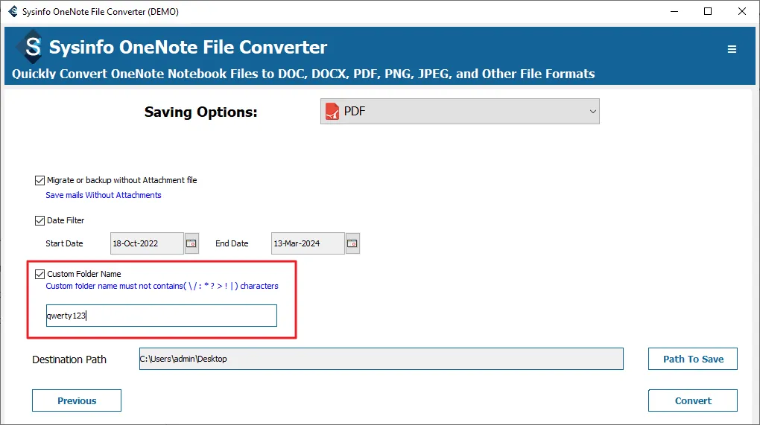
Task: Click the Convert button
Action: pos(693,400)
